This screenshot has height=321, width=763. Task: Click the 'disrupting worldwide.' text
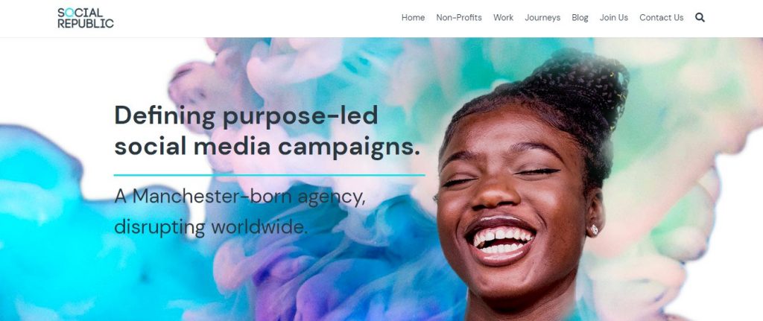click(x=211, y=226)
